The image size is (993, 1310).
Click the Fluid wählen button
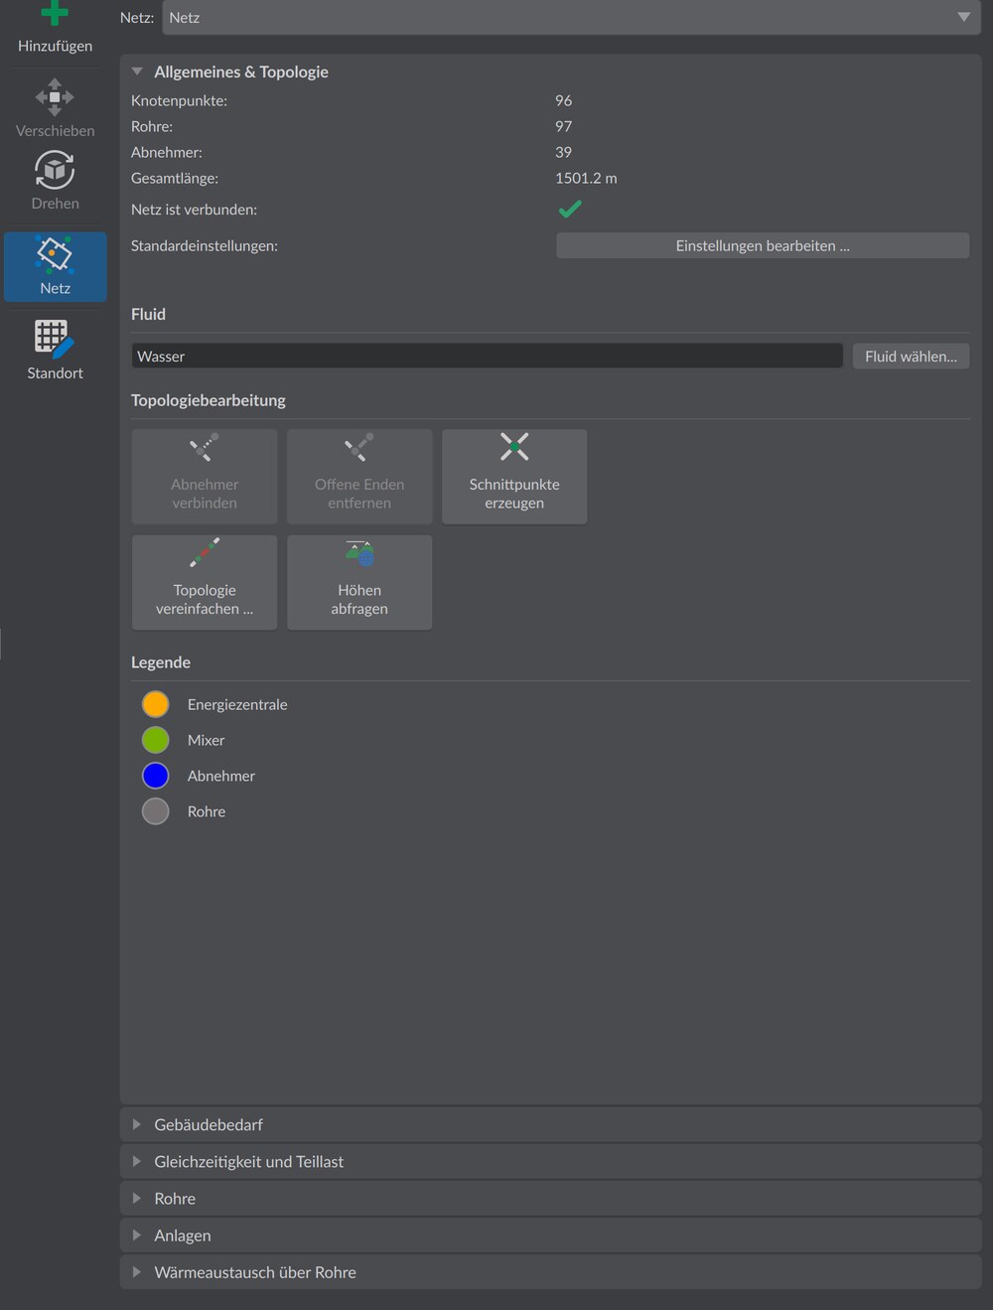click(x=911, y=357)
